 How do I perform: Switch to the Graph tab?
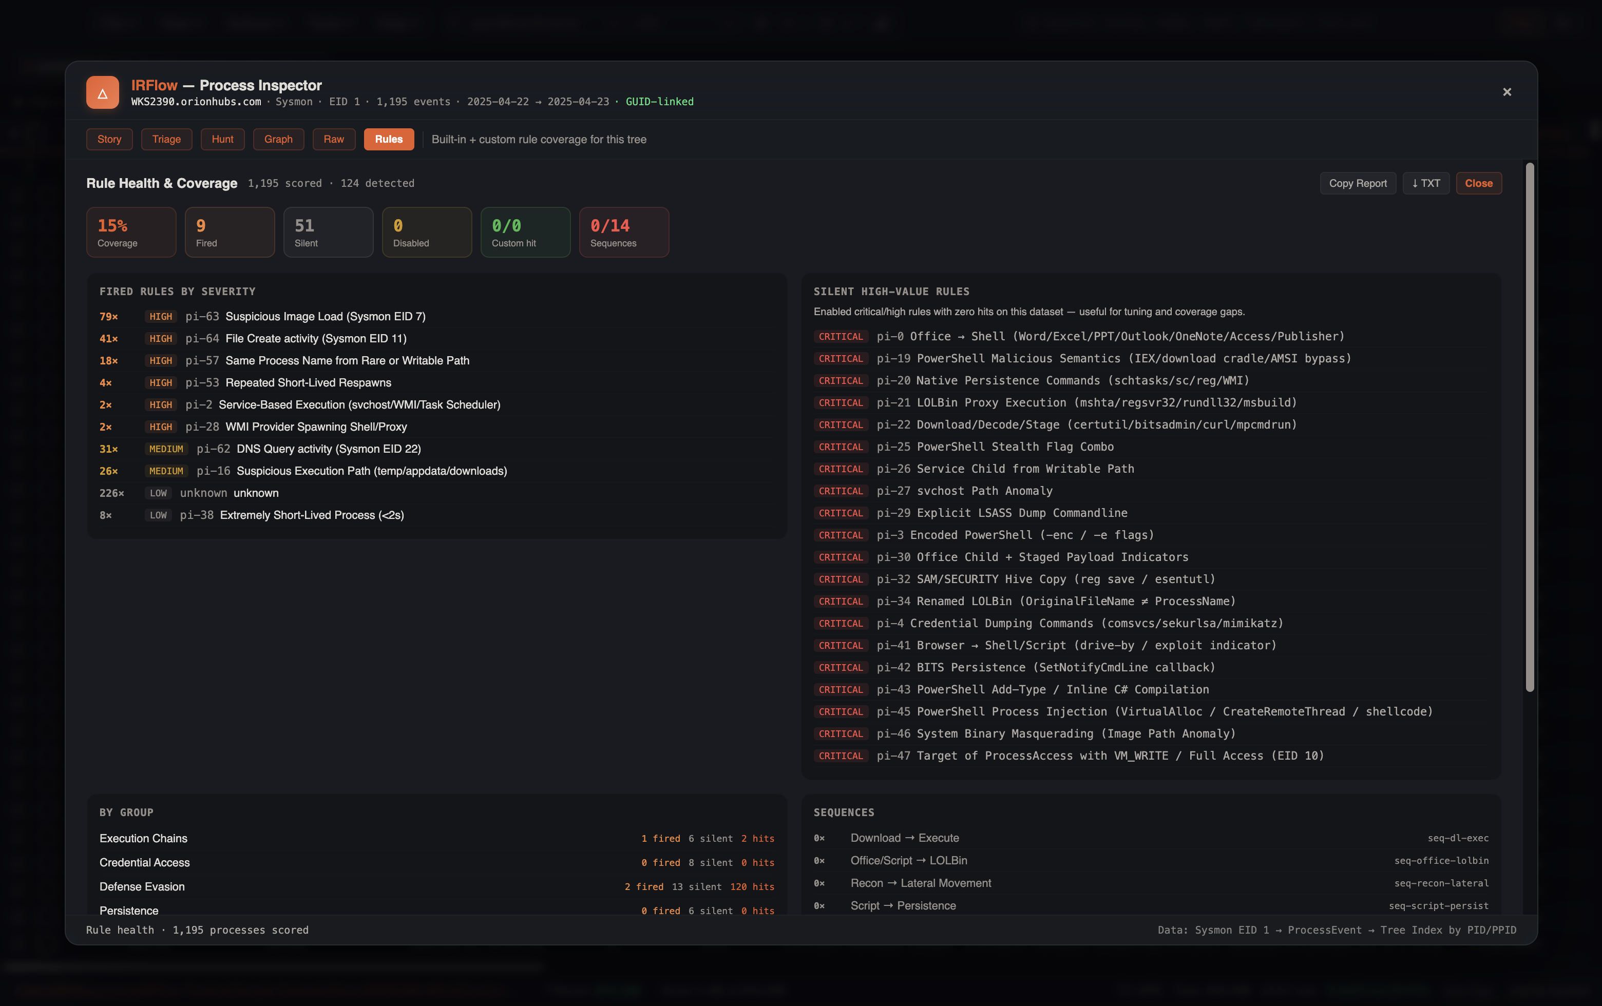pos(278,139)
